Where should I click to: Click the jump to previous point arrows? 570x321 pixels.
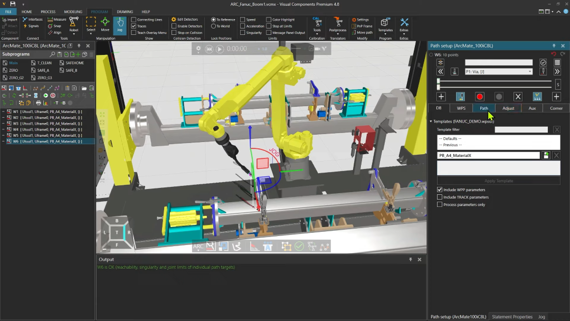click(x=441, y=72)
